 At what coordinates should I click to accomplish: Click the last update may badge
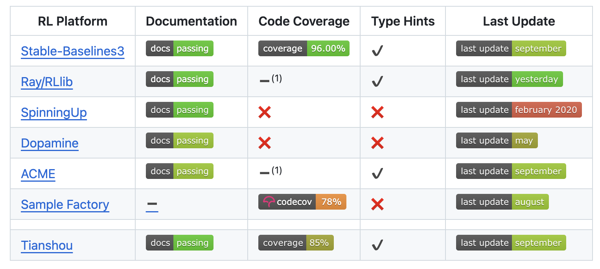pos(497,140)
